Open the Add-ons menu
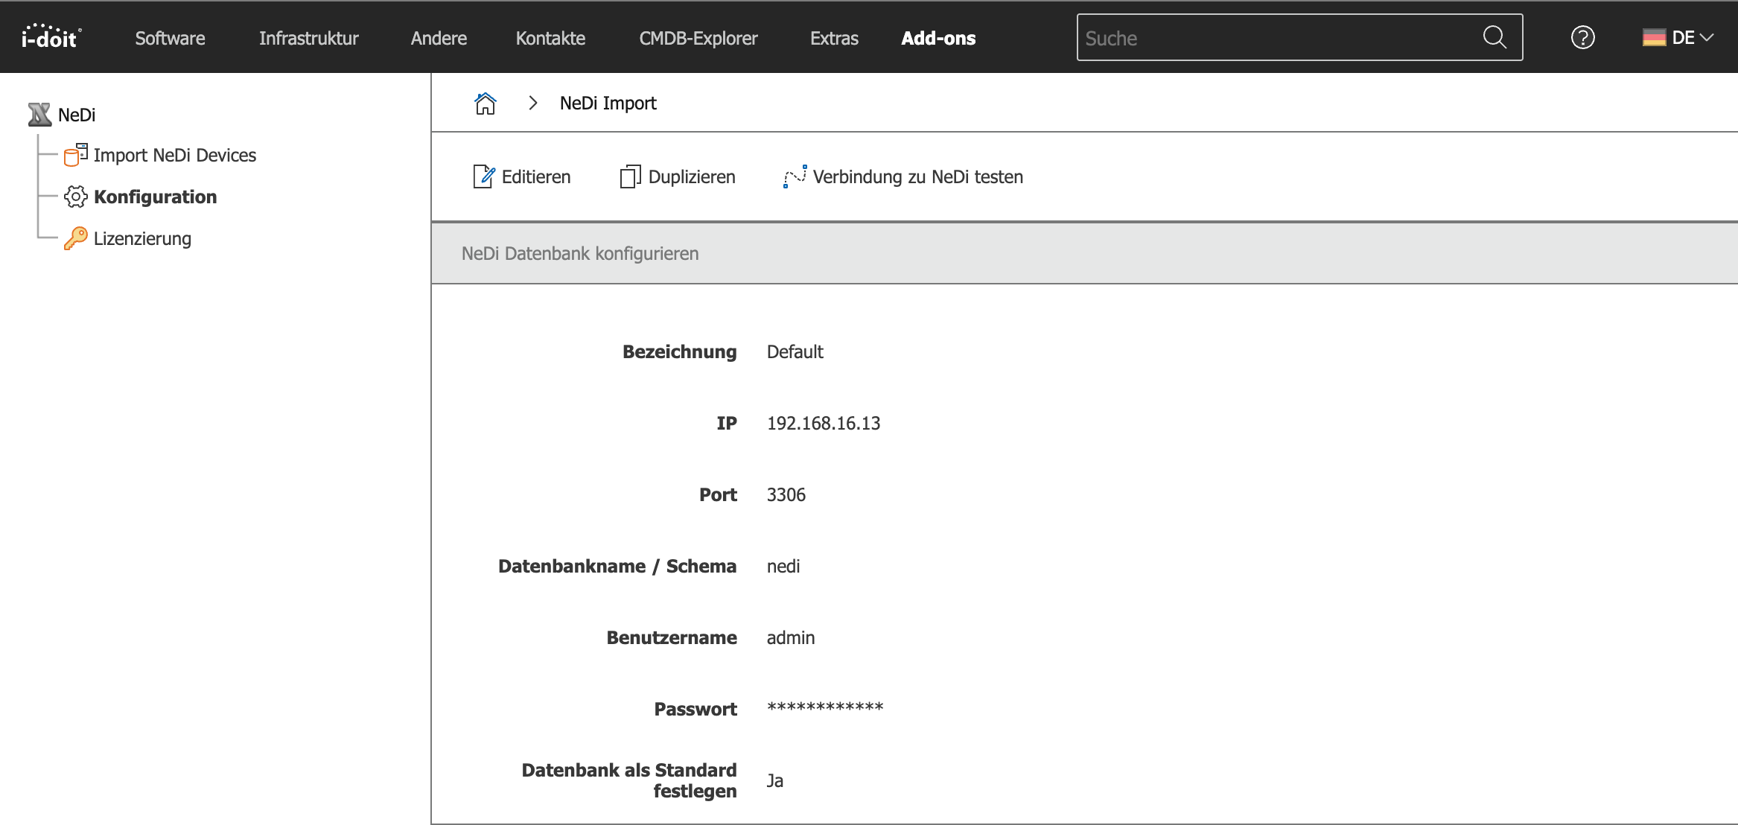This screenshot has height=825, width=1738. tap(938, 38)
